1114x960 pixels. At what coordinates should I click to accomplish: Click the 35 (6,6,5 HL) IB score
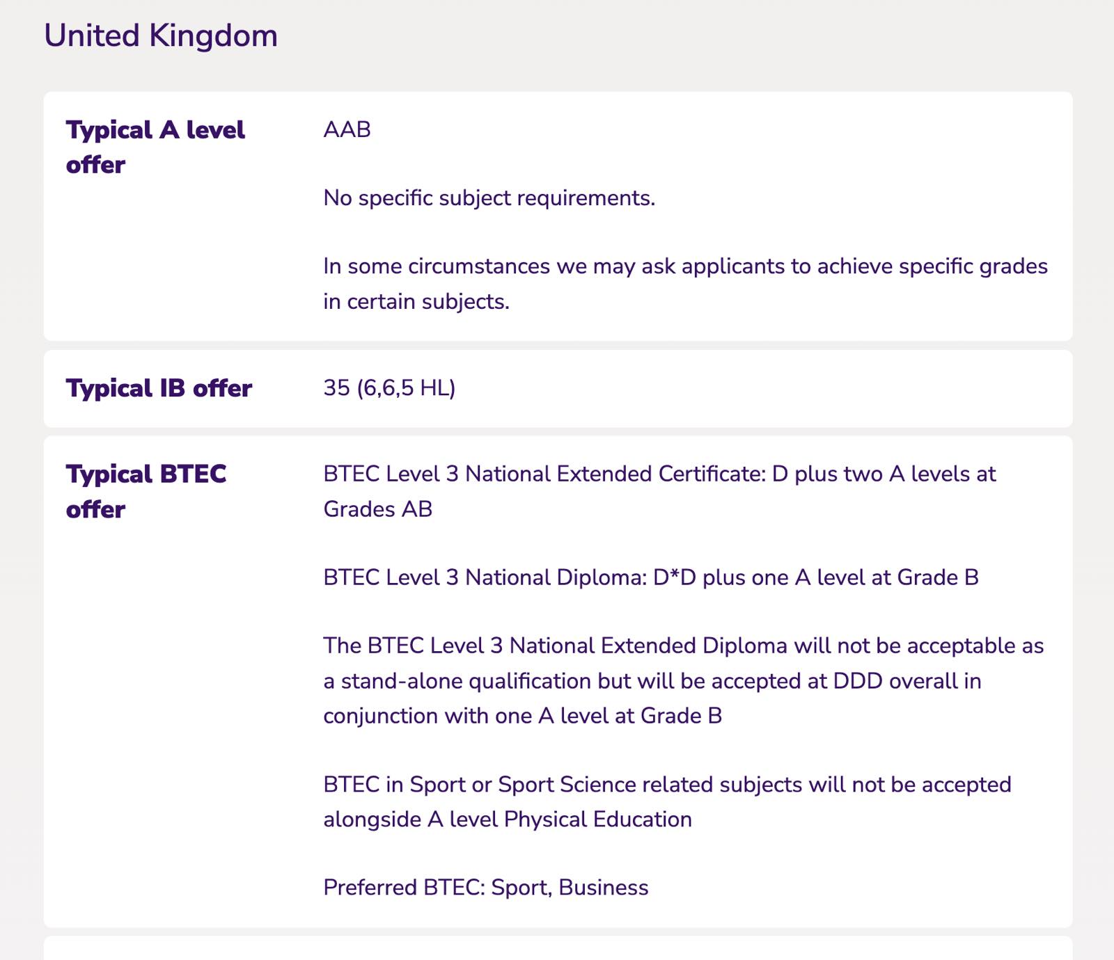(x=390, y=388)
